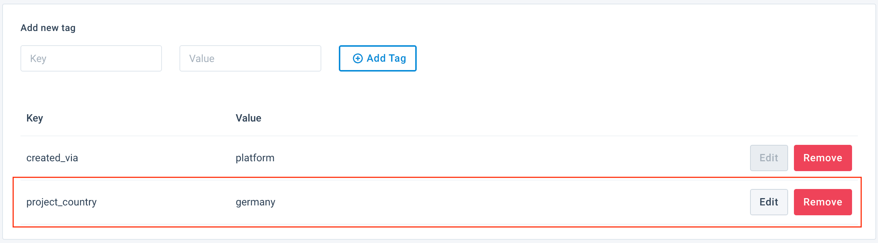
Task: Remove the project_country tag
Action: pos(822,202)
